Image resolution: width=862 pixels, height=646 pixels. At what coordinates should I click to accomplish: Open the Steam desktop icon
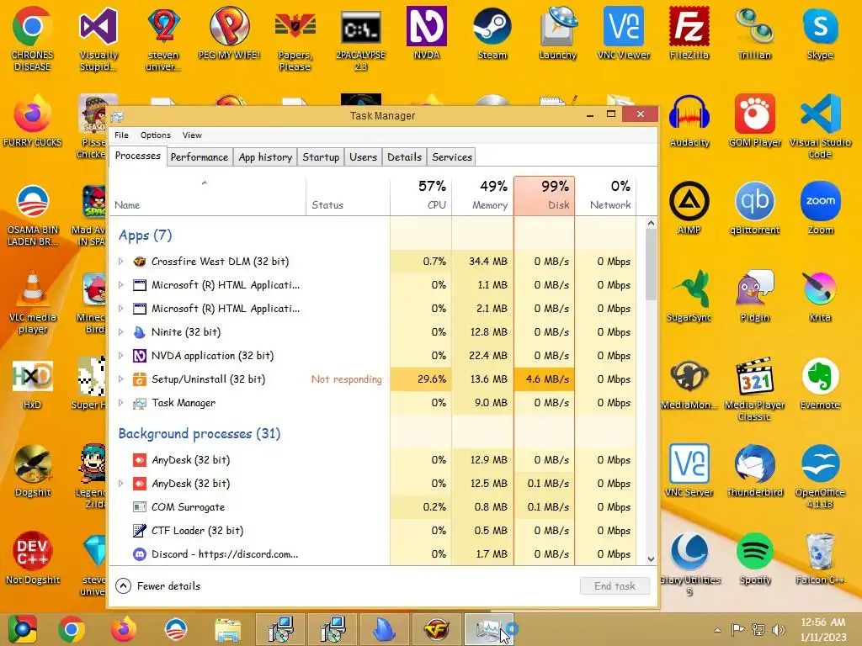(492, 33)
